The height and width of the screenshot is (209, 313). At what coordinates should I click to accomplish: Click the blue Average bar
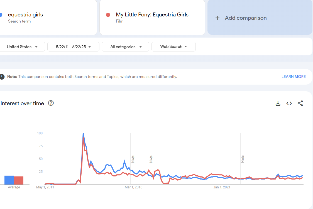tap(9, 180)
